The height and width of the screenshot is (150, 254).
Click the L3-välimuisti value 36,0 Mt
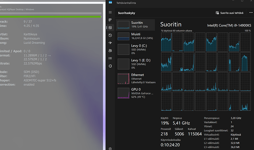point(235,147)
